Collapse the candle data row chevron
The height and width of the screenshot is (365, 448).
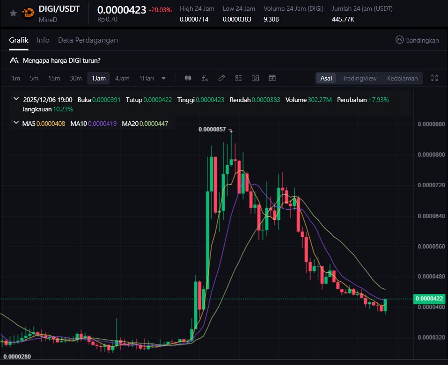(x=16, y=99)
